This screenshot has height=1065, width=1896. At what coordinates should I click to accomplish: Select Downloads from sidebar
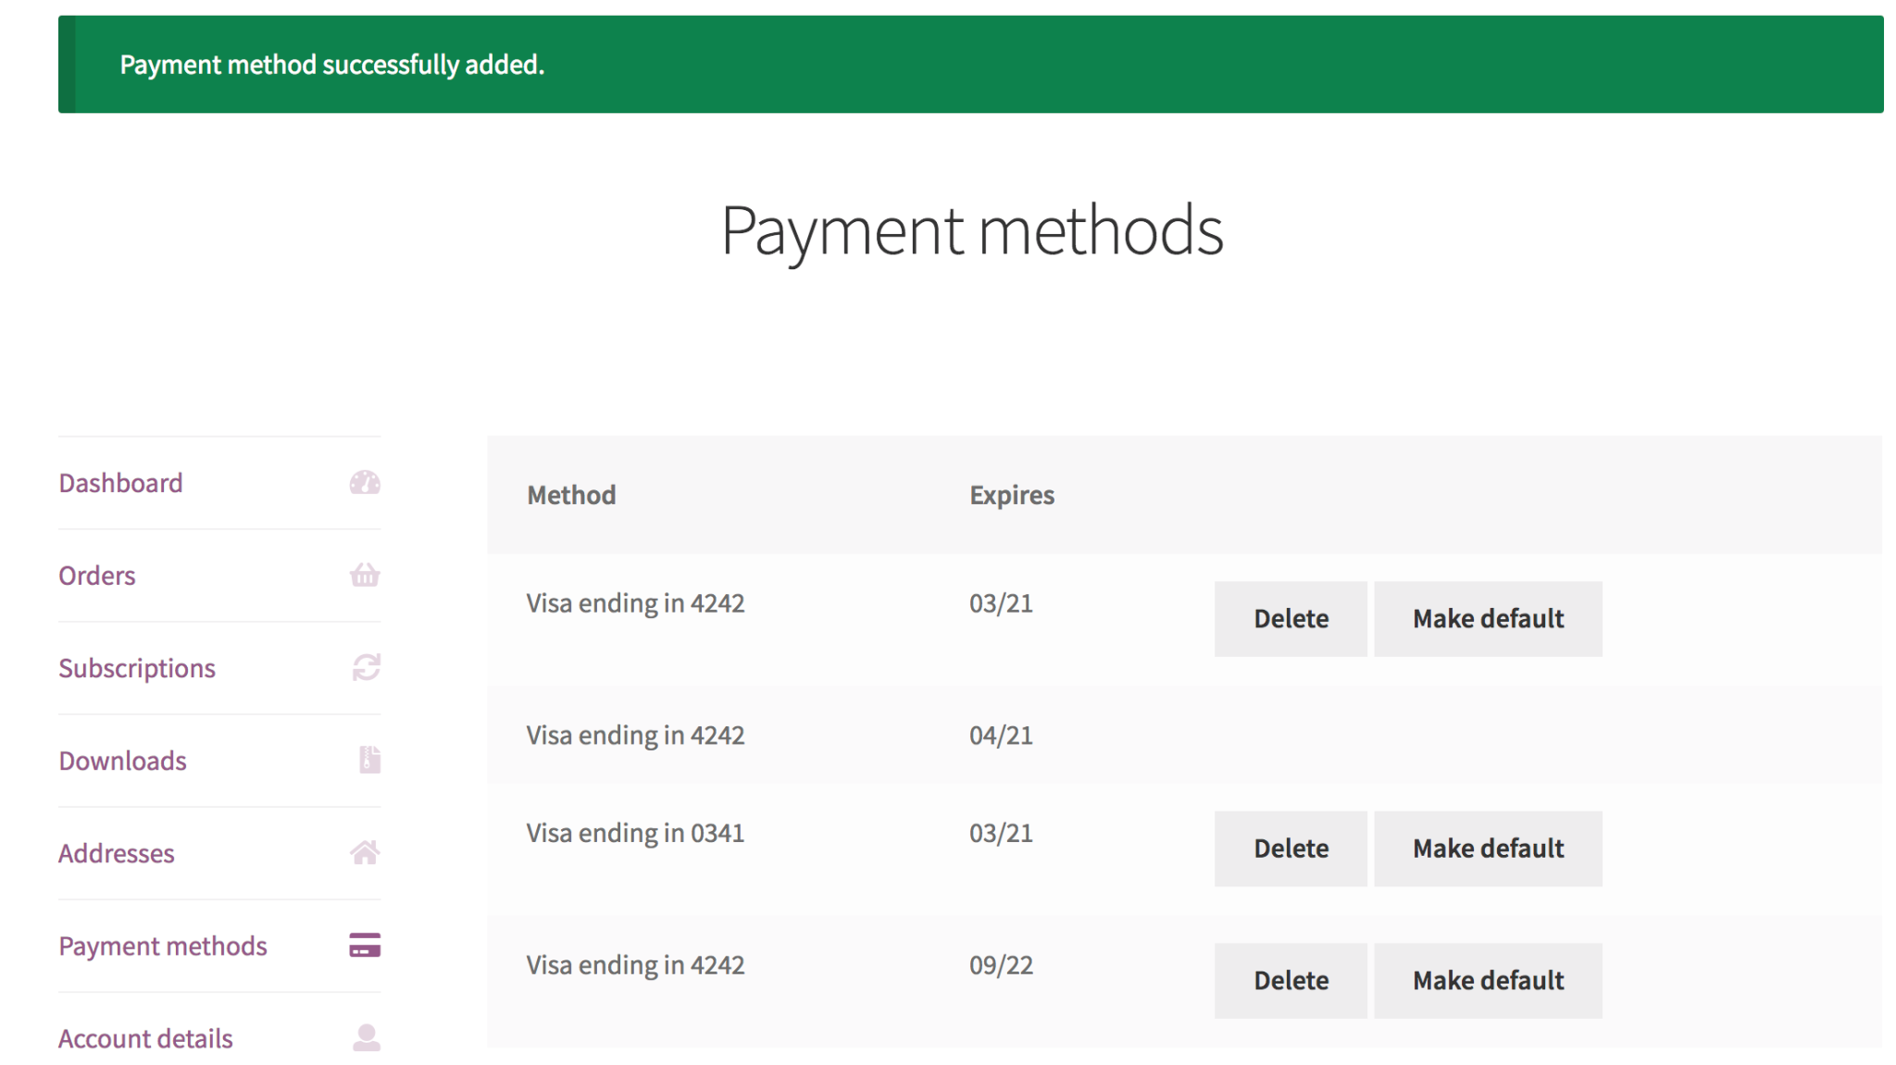(x=122, y=759)
